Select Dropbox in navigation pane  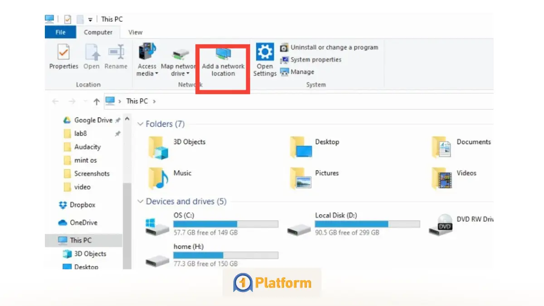[82, 205]
